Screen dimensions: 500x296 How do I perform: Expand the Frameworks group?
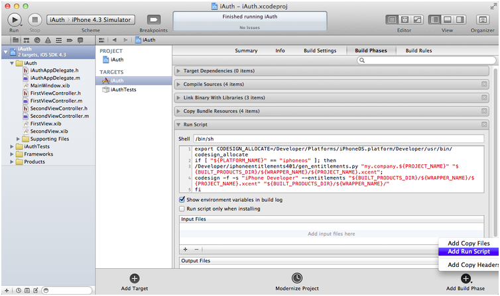12,154
